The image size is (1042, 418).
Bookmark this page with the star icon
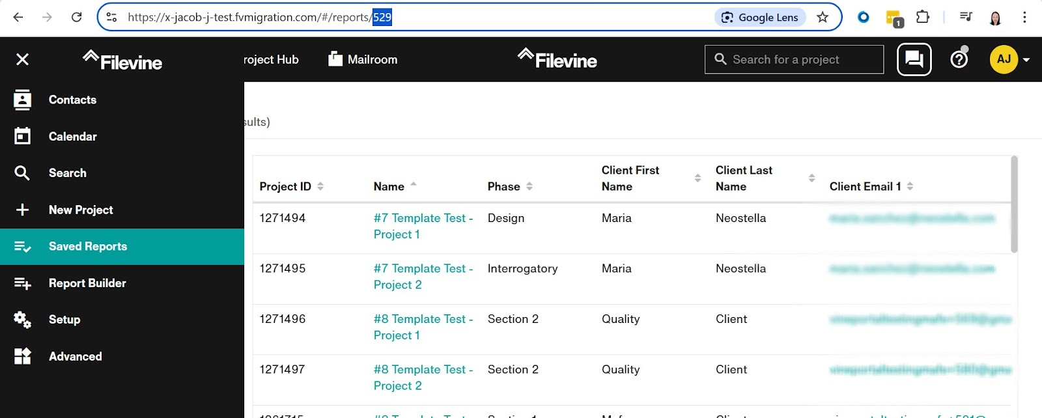(x=823, y=18)
